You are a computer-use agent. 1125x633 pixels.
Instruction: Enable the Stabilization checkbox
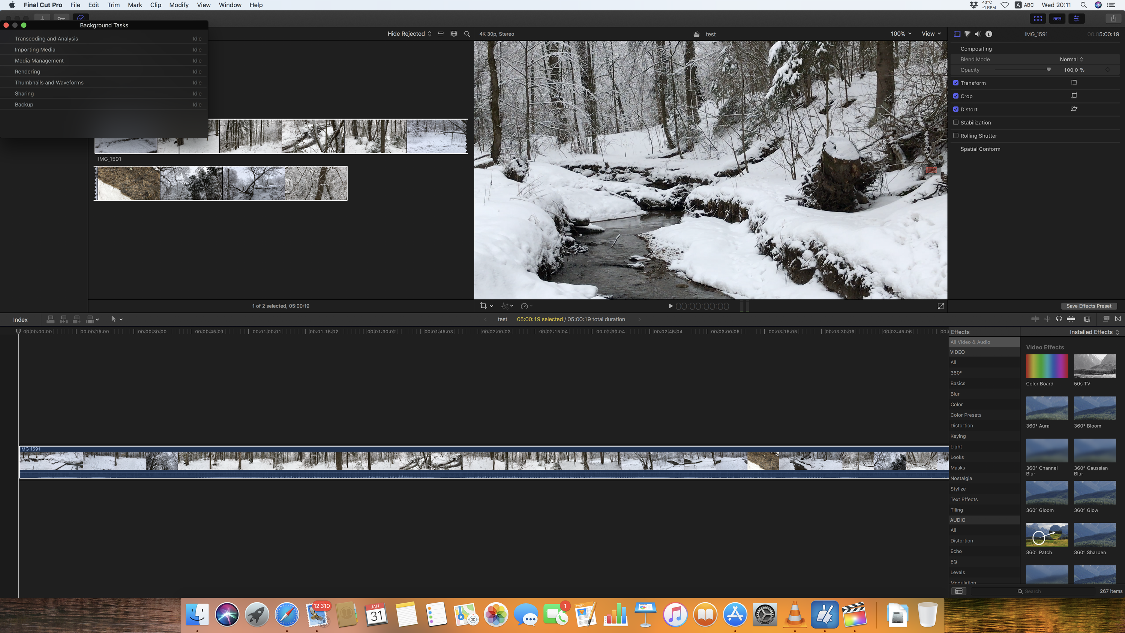[x=955, y=122]
